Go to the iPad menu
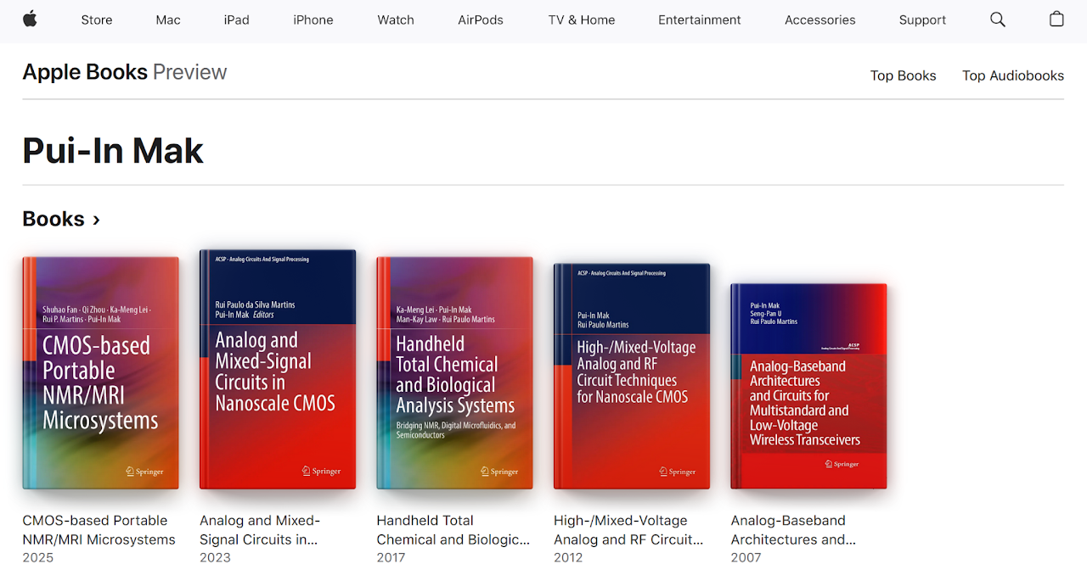Screen dimensions: 1087x581 (x=236, y=20)
